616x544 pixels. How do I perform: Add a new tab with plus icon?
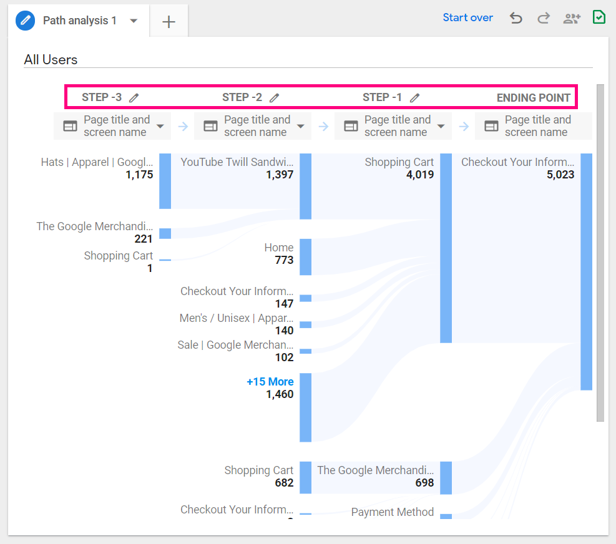point(169,22)
